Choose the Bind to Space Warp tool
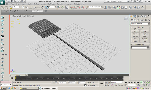Viewport: 151px width, 90px height. tap(10, 7)
